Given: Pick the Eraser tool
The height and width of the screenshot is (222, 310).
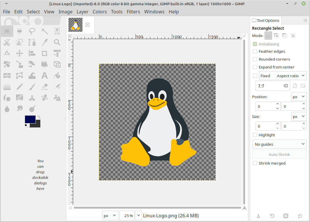Looking at the screenshot, I should (x=45, y=87).
